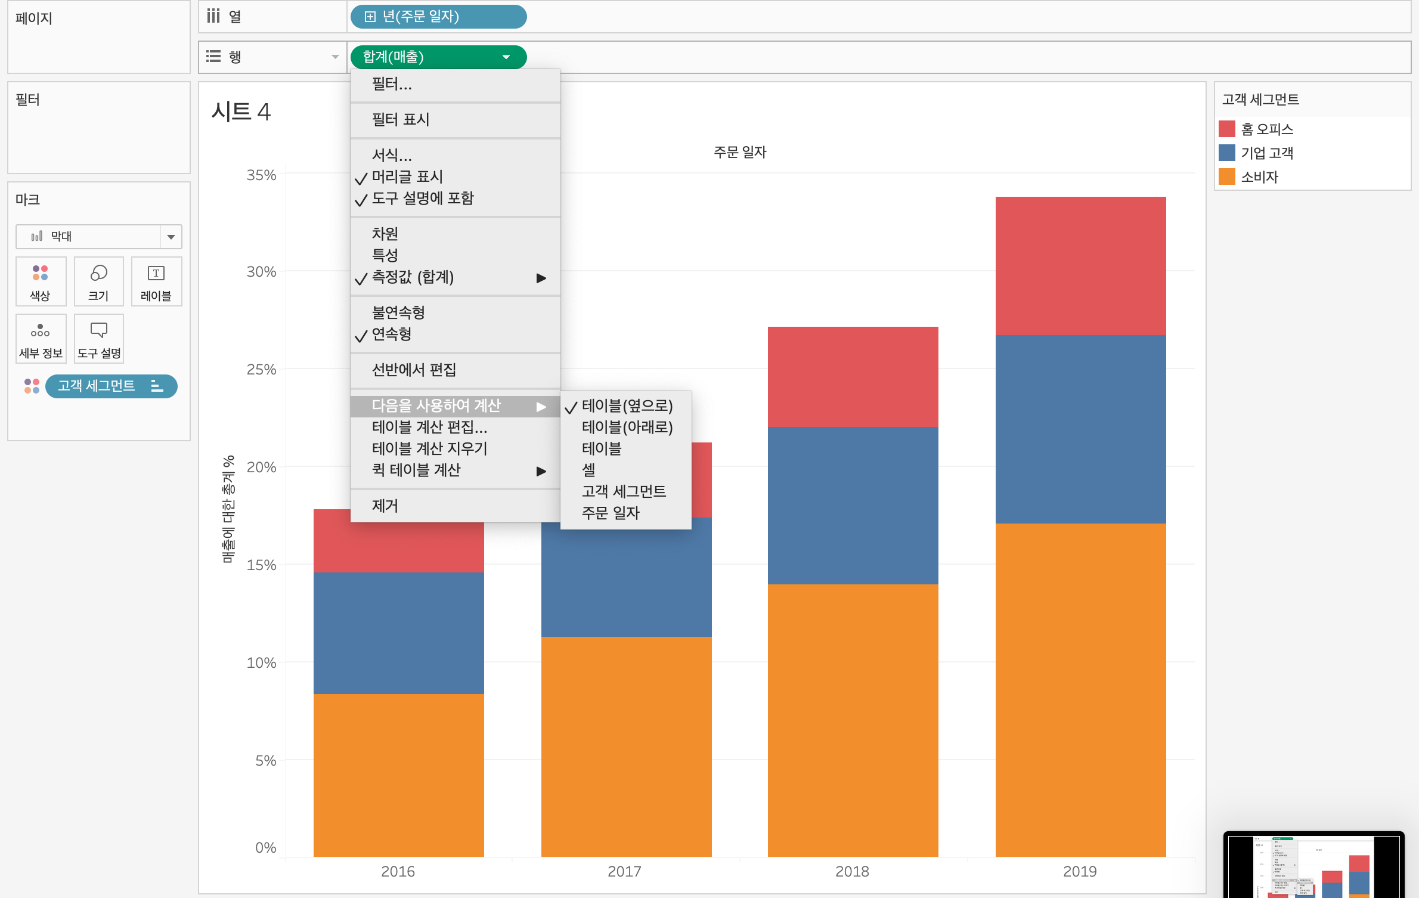Select 테이블 계산 편집... menu entry
Viewport: 1419px width, 898px height.
coord(429,428)
